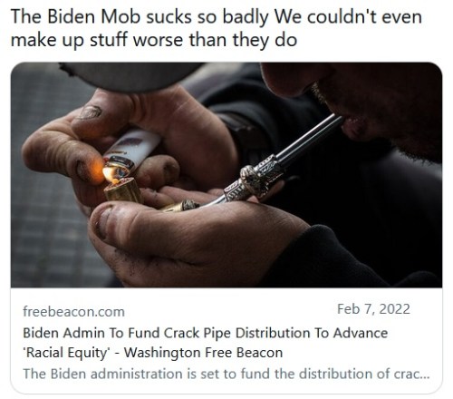Screen dimensions: 453x399
Task: Click the freebeacon.com domain label
Action: 73,312
